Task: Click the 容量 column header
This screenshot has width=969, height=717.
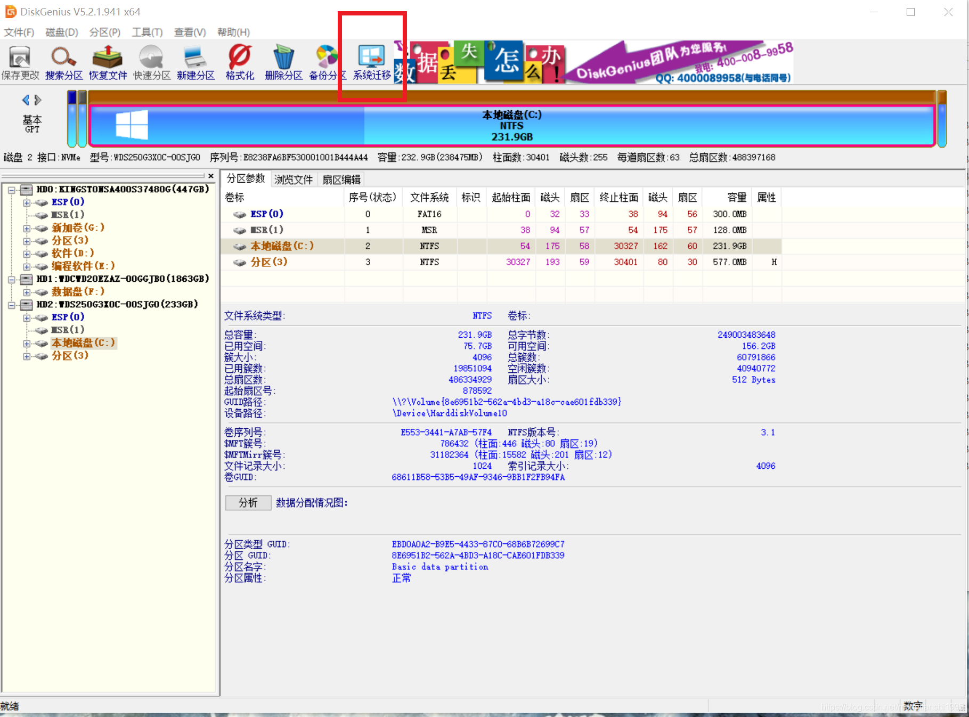Action: tap(727, 198)
